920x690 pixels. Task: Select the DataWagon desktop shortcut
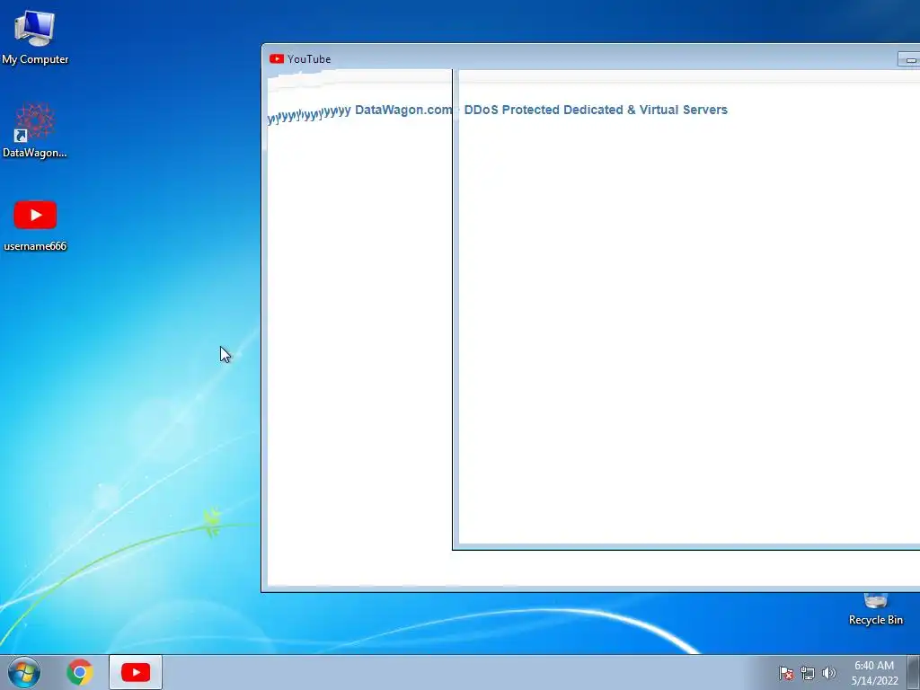coord(35,130)
